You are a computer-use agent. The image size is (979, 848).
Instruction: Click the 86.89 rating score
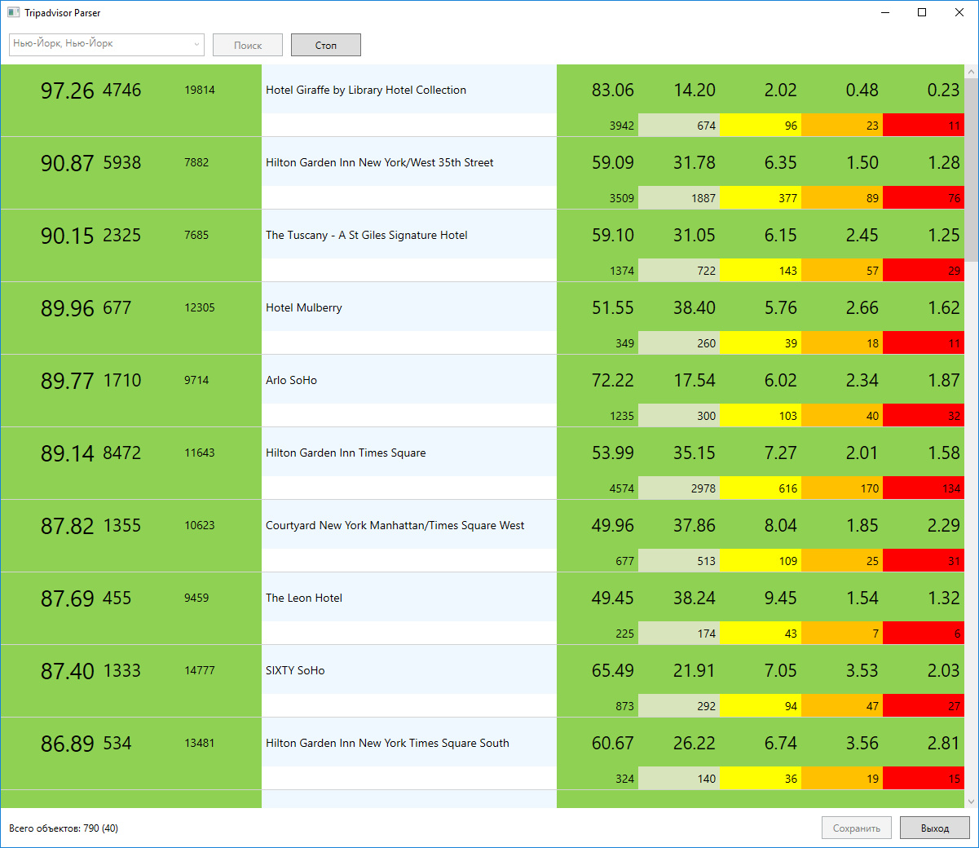(68, 744)
